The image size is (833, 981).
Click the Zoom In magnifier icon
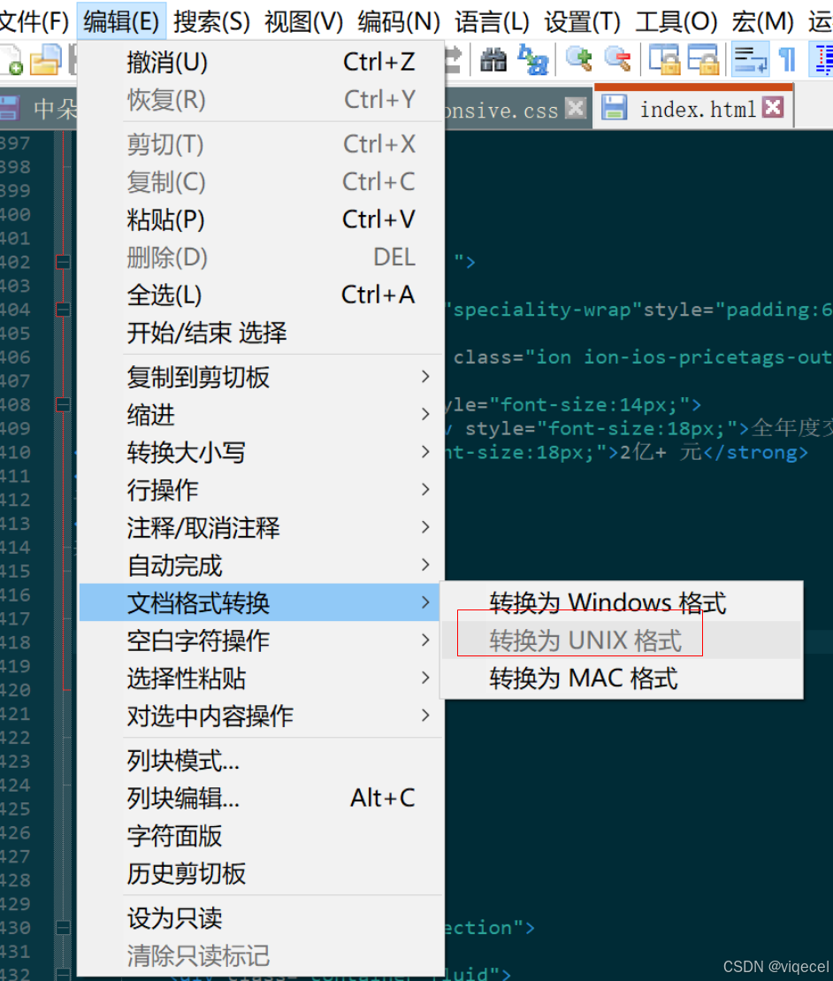[578, 59]
